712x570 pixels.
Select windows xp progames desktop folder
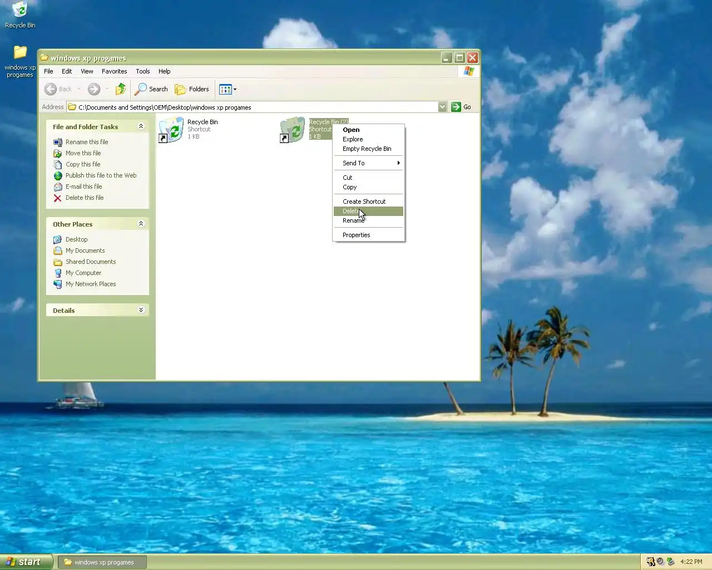coord(20,53)
